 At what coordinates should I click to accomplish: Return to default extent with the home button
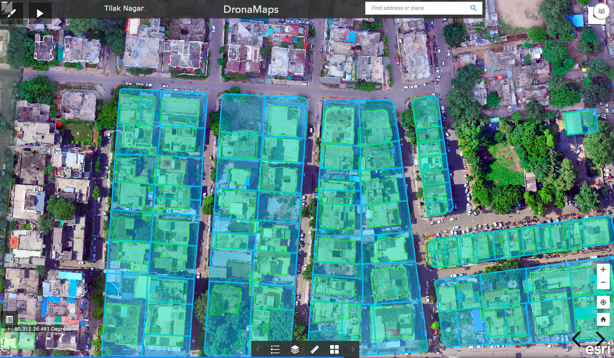603,319
